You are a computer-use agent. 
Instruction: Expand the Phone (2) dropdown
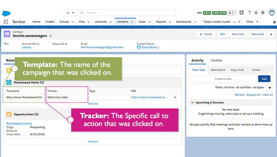66,44
